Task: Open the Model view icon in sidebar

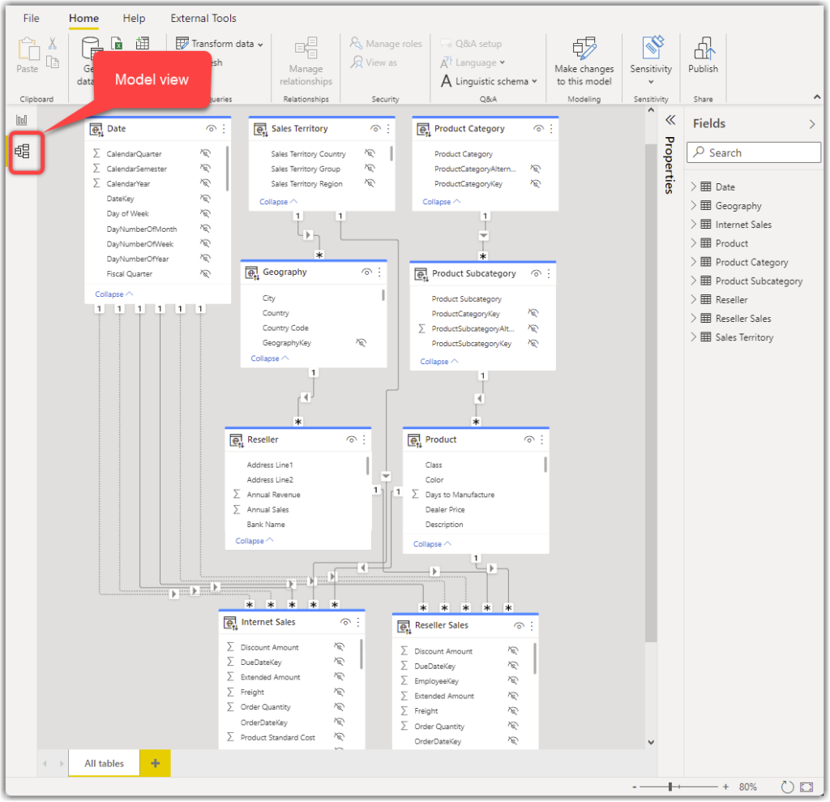Action: pyautogui.click(x=22, y=152)
